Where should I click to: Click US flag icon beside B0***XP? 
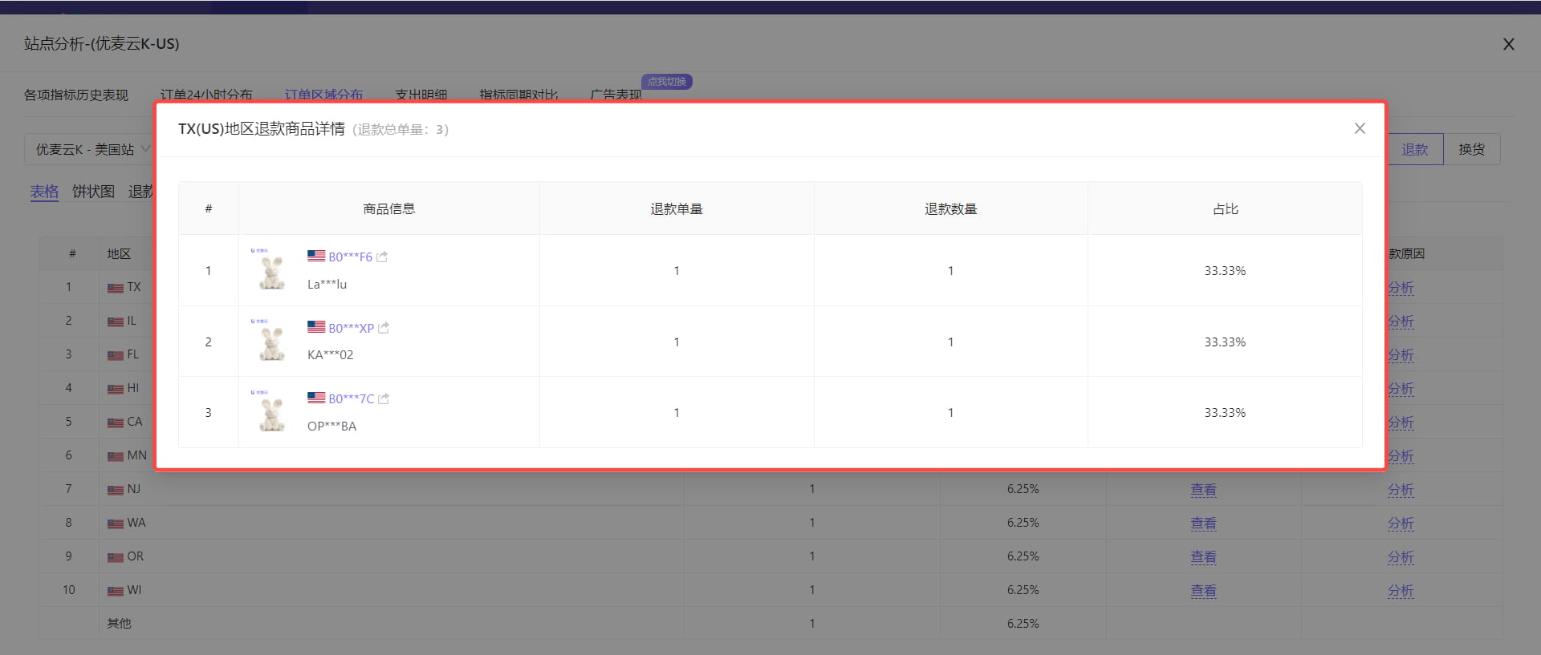tap(316, 326)
